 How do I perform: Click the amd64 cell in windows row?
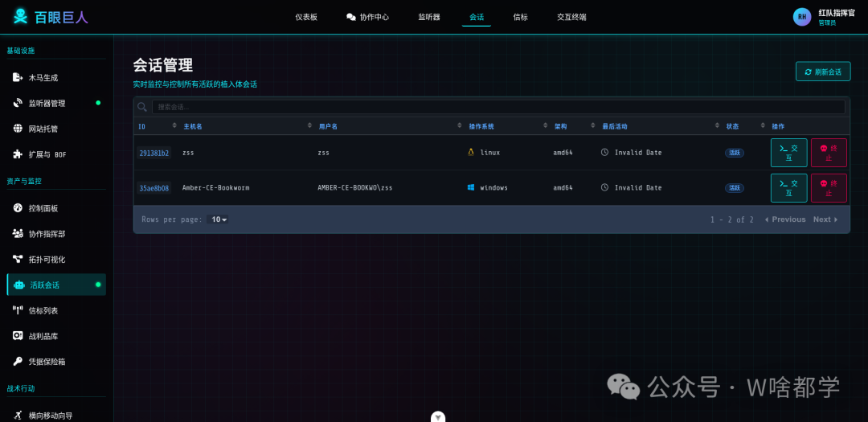(563, 188)
